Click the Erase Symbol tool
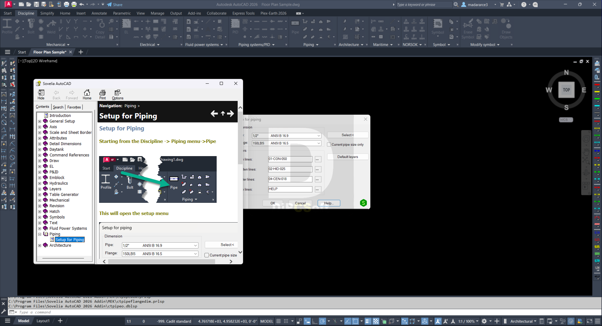The height and width of the screenshot is (326, 602). (468, 29)
